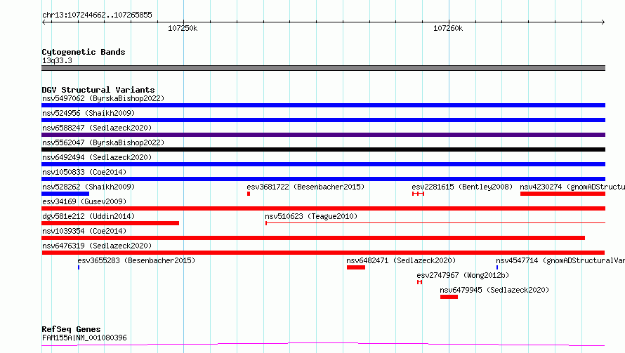Select the nsv524956 (Shaikh2009) label
625x353 pixels.
coord(88,113)
